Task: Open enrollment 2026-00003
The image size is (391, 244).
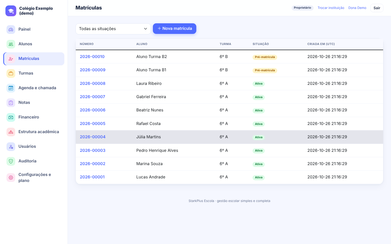Action: point(93,150)
